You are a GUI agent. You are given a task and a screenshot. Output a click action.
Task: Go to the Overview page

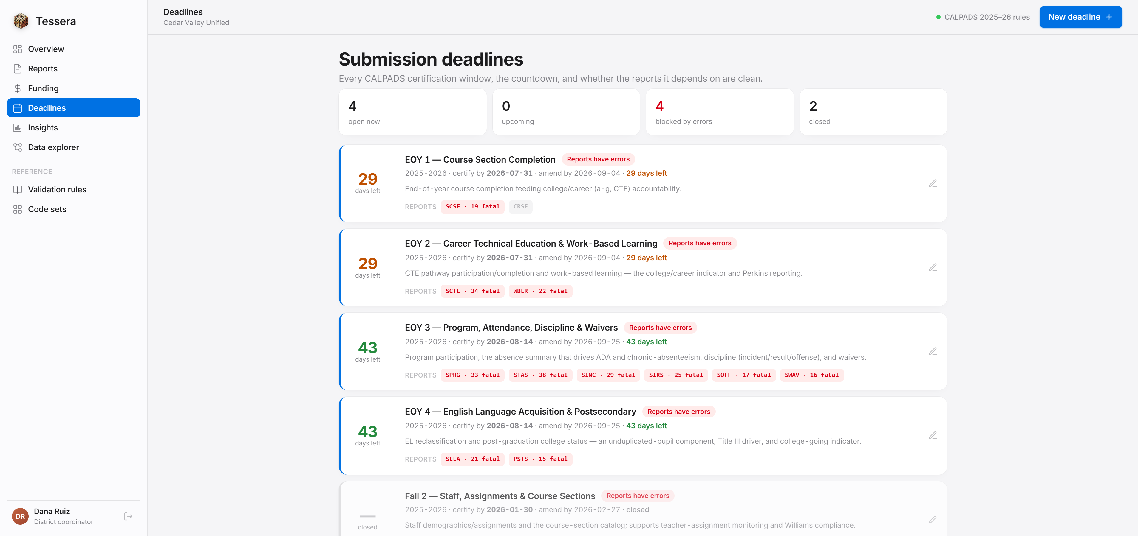73,49
